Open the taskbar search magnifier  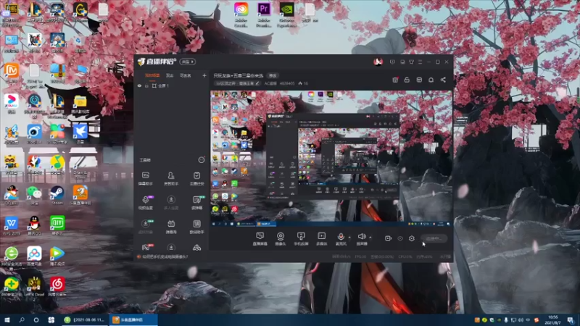tap(22, 319)
